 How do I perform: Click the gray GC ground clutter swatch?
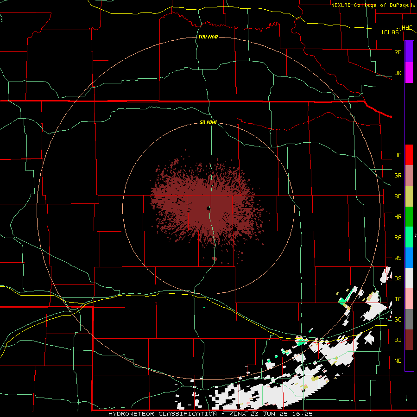[x=409, y=319]
